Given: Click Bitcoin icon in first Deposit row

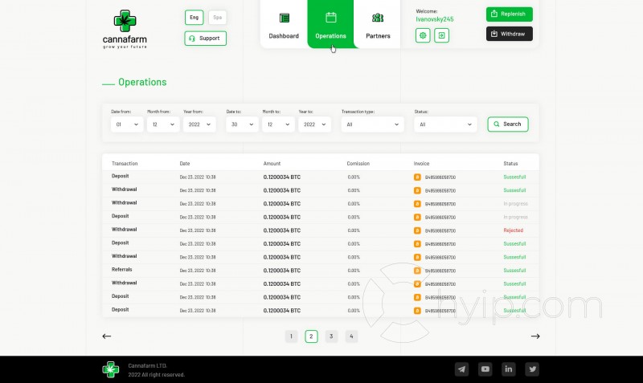Looking at the screenshot, I should point(417,177).
